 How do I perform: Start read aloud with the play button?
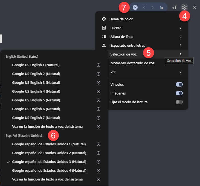(x=135, y=7)
